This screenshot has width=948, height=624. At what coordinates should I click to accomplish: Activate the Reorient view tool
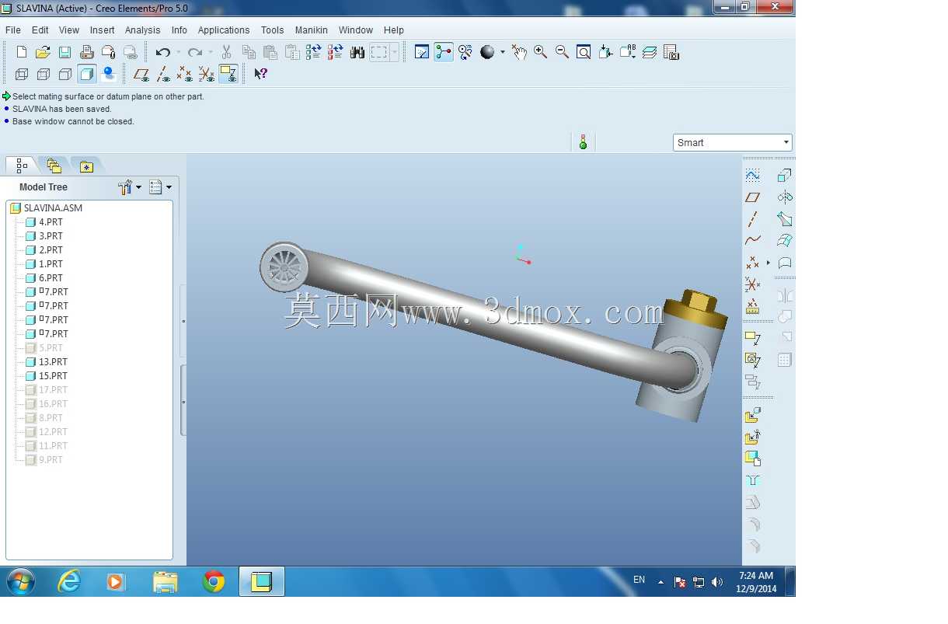click(605, 52)
